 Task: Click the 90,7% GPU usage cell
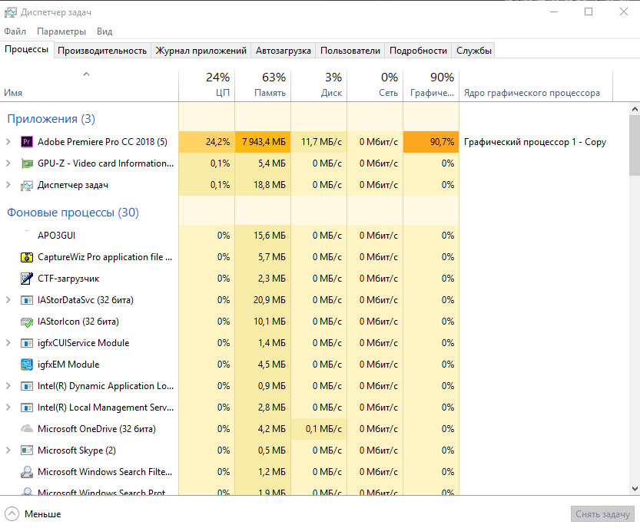tap(431, 142)
